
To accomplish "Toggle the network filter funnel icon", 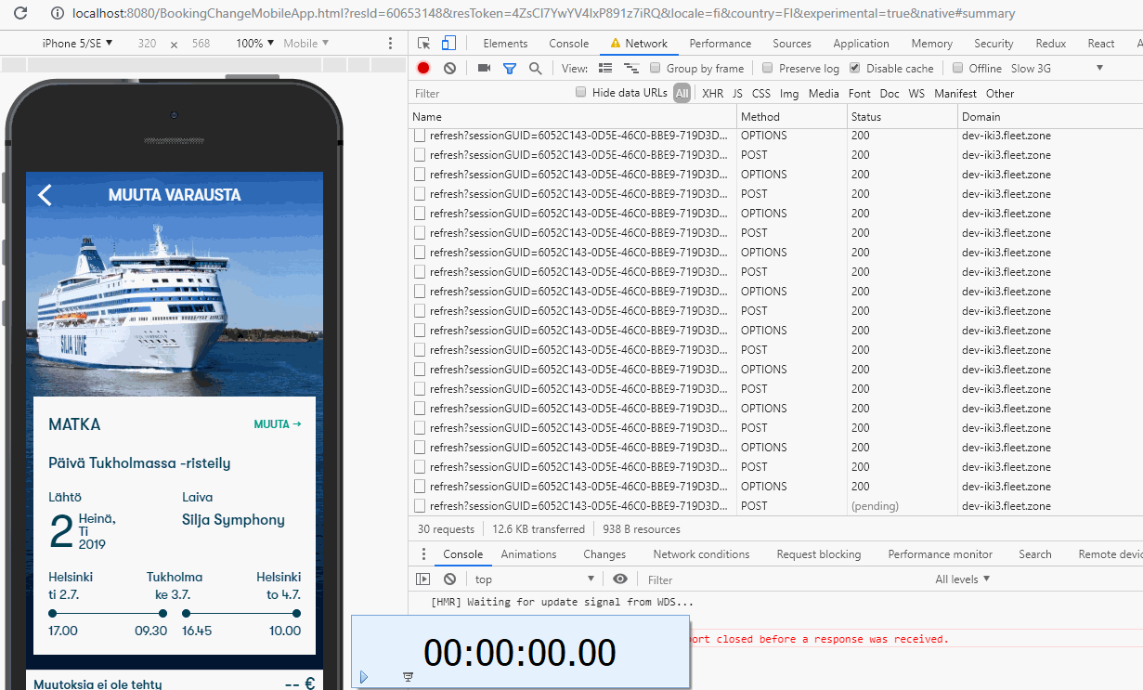I will tap(509, 68).
